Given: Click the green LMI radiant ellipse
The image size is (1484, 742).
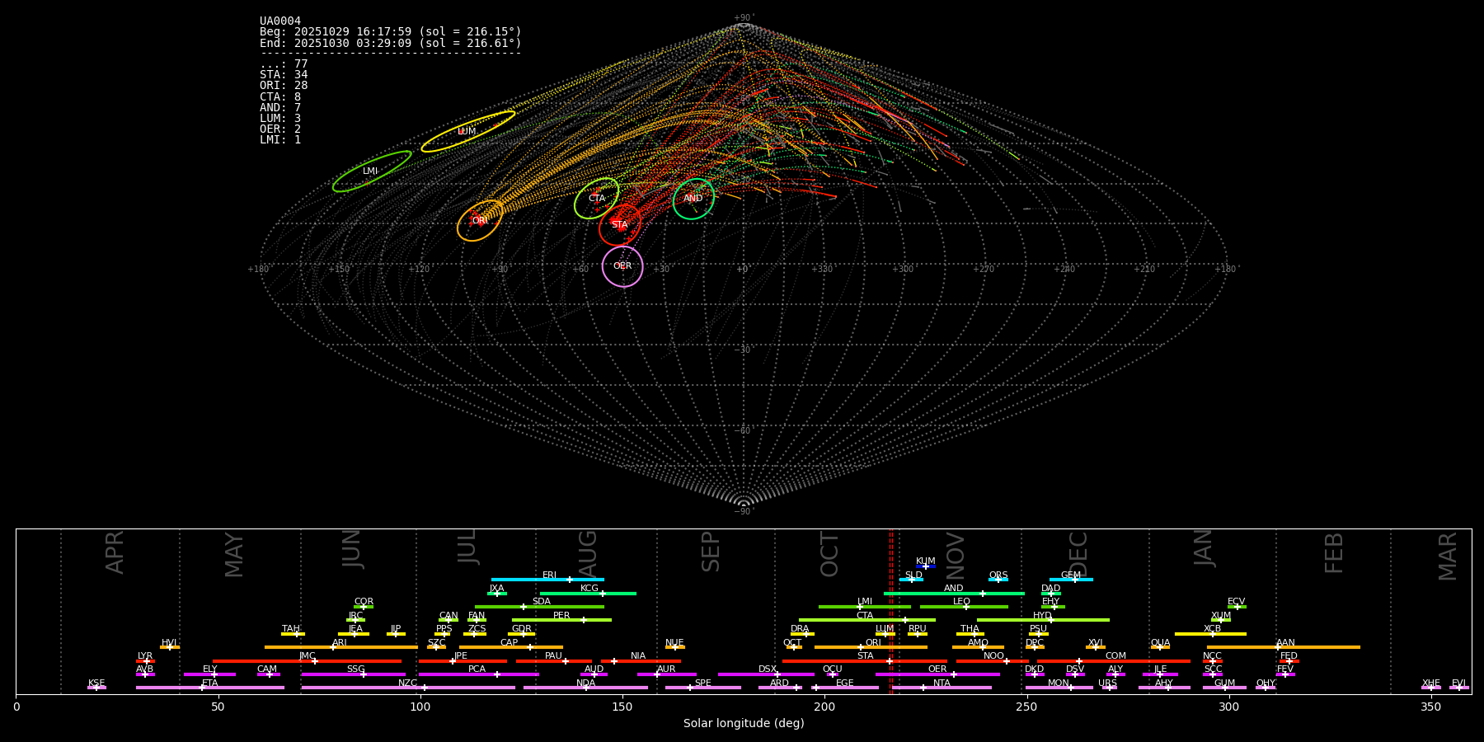Looking at the screenshot, I should (x=371, y=171).
